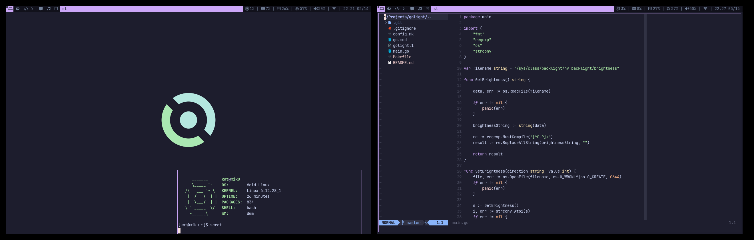Click the "regexp" import line
Screen dimensions: 754x240
pos(482,40)
